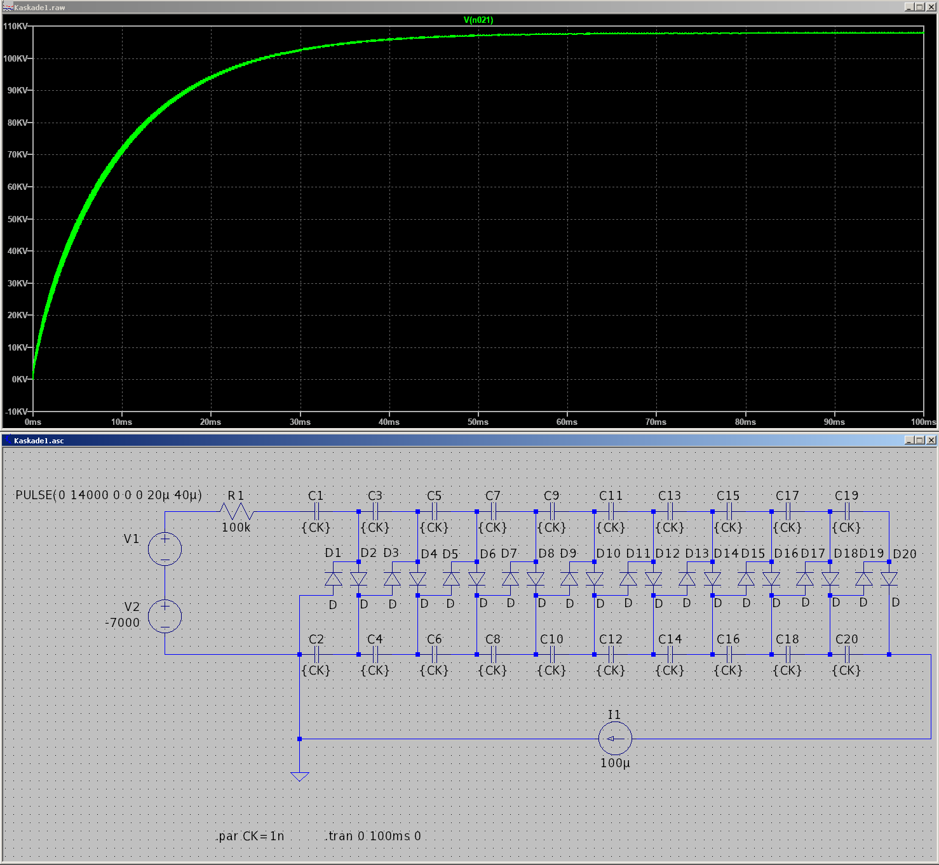The height and width of the screenshot is (865, 939).
Task: Select capacitor C5 symbol
Action: click(435, 511)
